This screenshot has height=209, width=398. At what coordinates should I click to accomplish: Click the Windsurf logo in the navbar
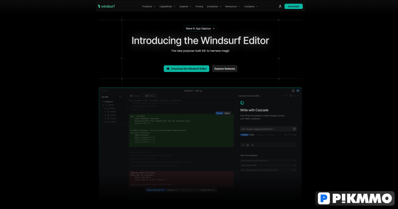[x=106, y=6]
